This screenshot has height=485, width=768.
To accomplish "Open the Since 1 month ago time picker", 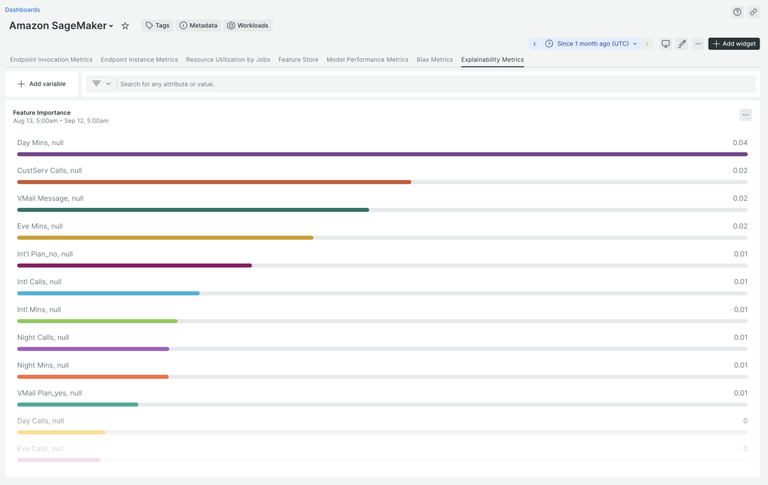I will [x=592, y=44].
